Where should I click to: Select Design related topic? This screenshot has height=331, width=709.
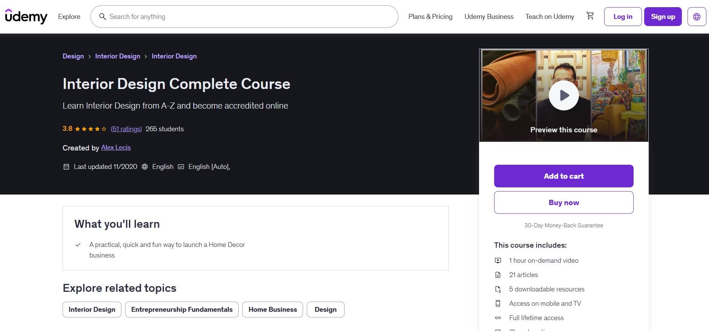click(x=326, y=310)
